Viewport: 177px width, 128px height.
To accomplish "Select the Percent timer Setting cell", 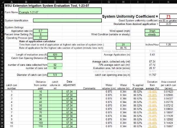I will point(40,34).
